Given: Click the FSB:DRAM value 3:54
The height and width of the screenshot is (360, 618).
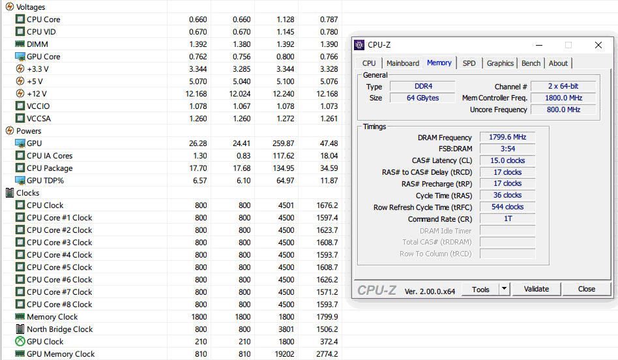Looking at the screenshot, I should coord(507,149).
